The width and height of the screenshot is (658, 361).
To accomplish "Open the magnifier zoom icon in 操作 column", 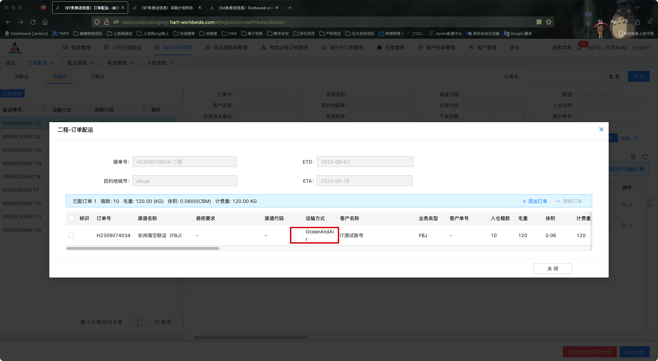I will point(623,204).
